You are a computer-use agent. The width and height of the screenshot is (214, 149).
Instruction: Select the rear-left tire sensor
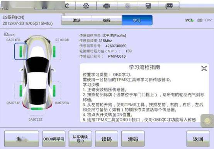pyautogui.click(x=20, y=90)
